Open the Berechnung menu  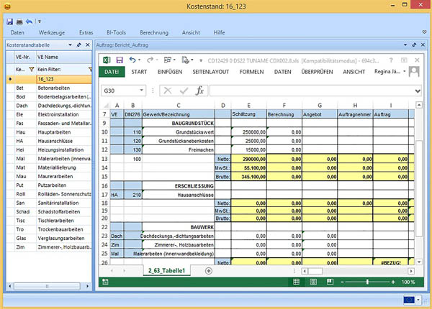tap(154, 32)
